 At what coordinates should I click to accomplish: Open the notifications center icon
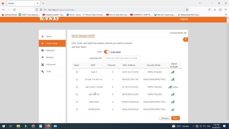224,126
